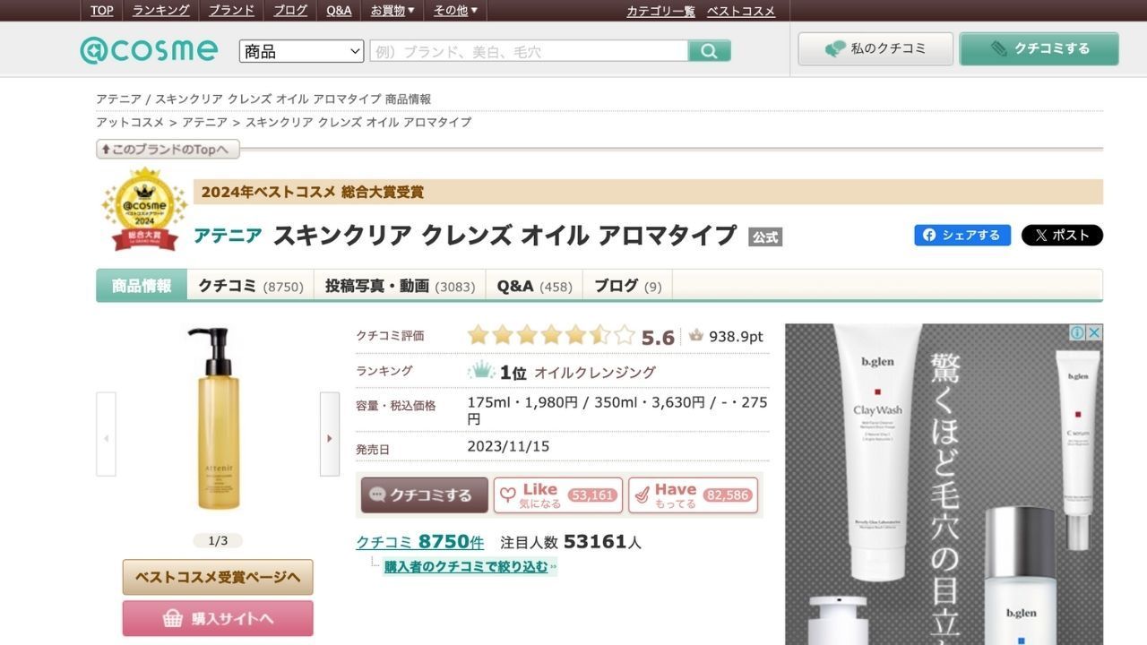Open ランキング in top navigation

161,11
